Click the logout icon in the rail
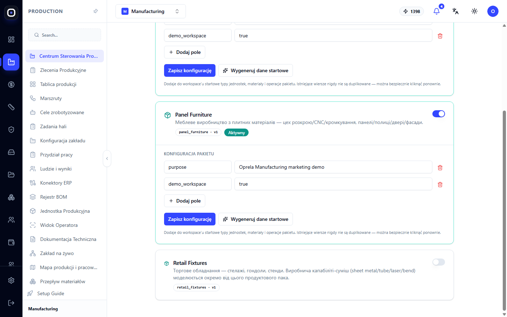 tap(11, 303)
